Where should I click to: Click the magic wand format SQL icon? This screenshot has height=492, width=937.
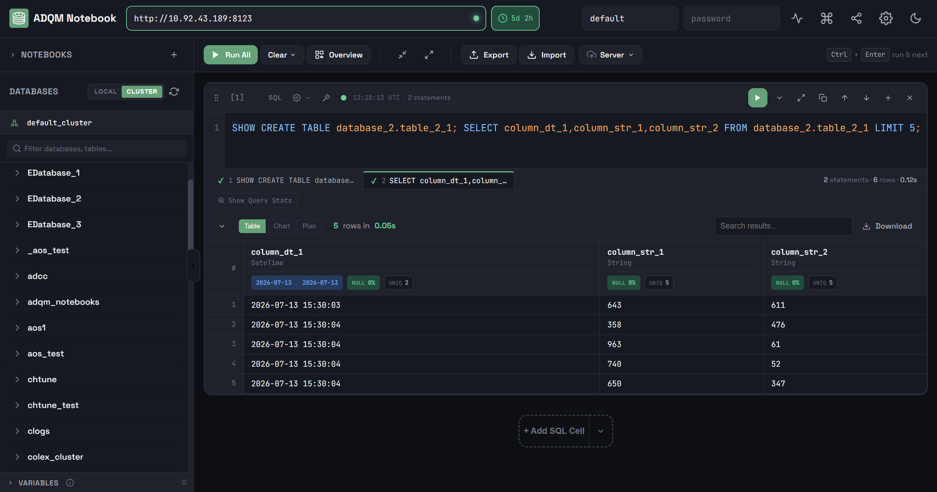[326, 98]
